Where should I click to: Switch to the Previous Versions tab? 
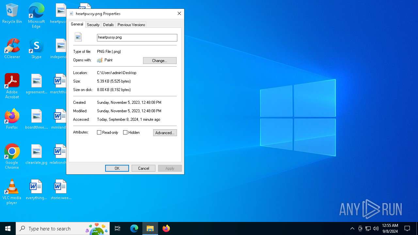131,25
